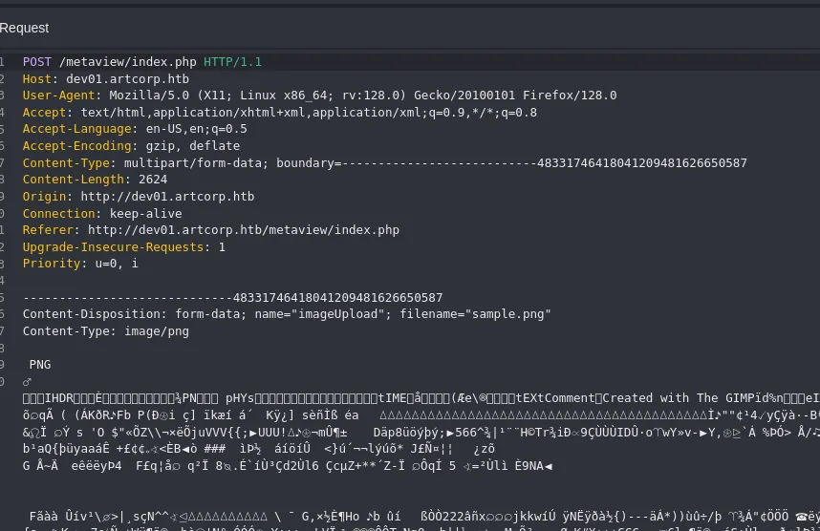820x531 pixels.
Task: Click the filename sample.png in Content-Disposition
Action: tap(508, 314)
